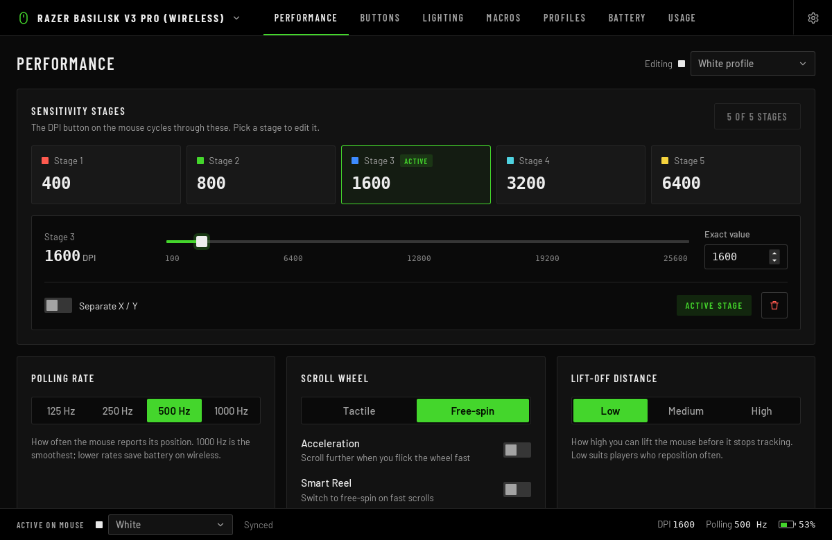
Task: Select 250 Hz polling rate
Action: click(x=118, y=411)
